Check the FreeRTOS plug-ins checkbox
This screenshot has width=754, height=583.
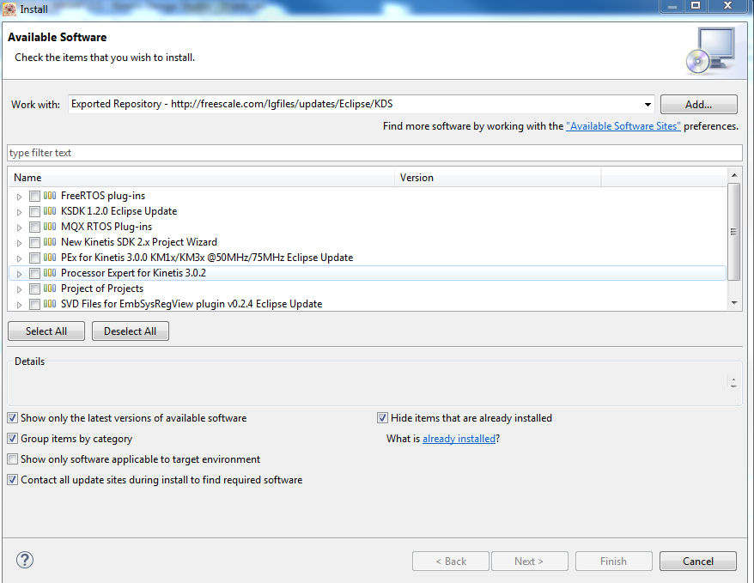[x=34, y=196]
